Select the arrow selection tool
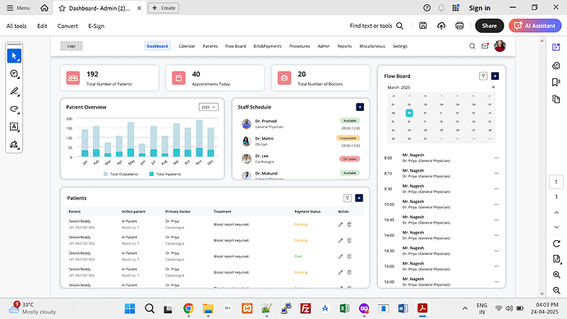The image size is (567, 319). coord(14,56)
